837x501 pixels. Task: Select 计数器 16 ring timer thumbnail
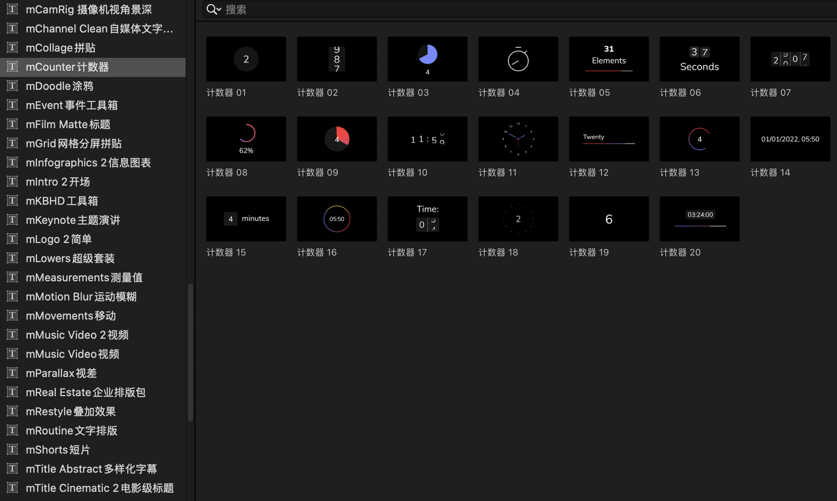(x=337, y=219)
